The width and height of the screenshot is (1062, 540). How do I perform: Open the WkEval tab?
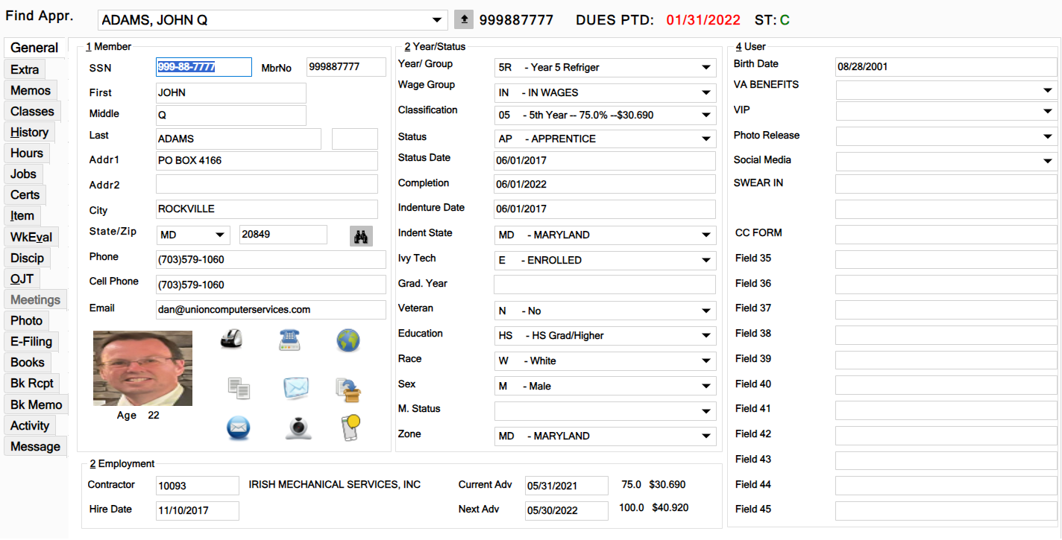[x=31, y=238]
